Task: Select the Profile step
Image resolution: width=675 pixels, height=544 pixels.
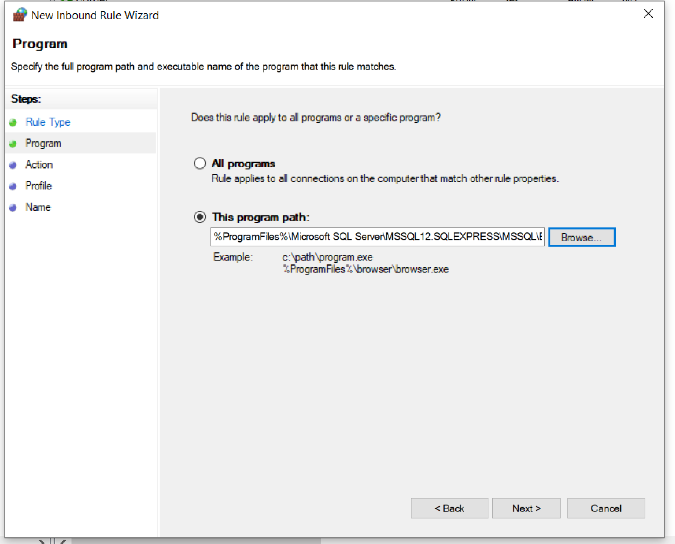Action: click(x=38, y=186)
